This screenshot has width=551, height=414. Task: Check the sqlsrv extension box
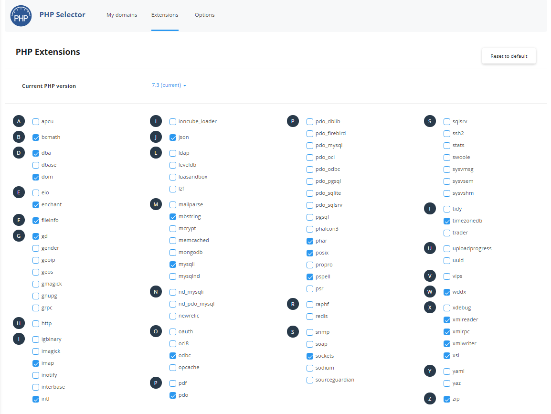(x=447, y=122)
